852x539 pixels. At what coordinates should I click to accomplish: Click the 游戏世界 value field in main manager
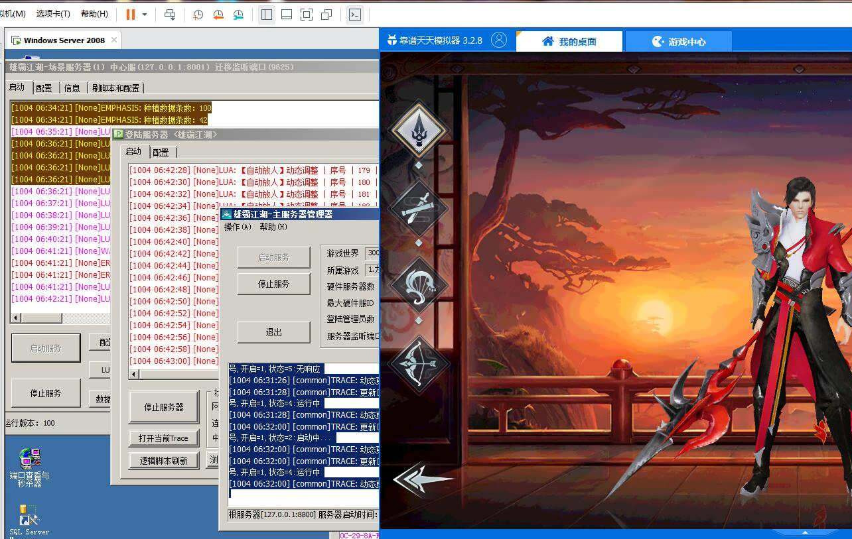372,253
